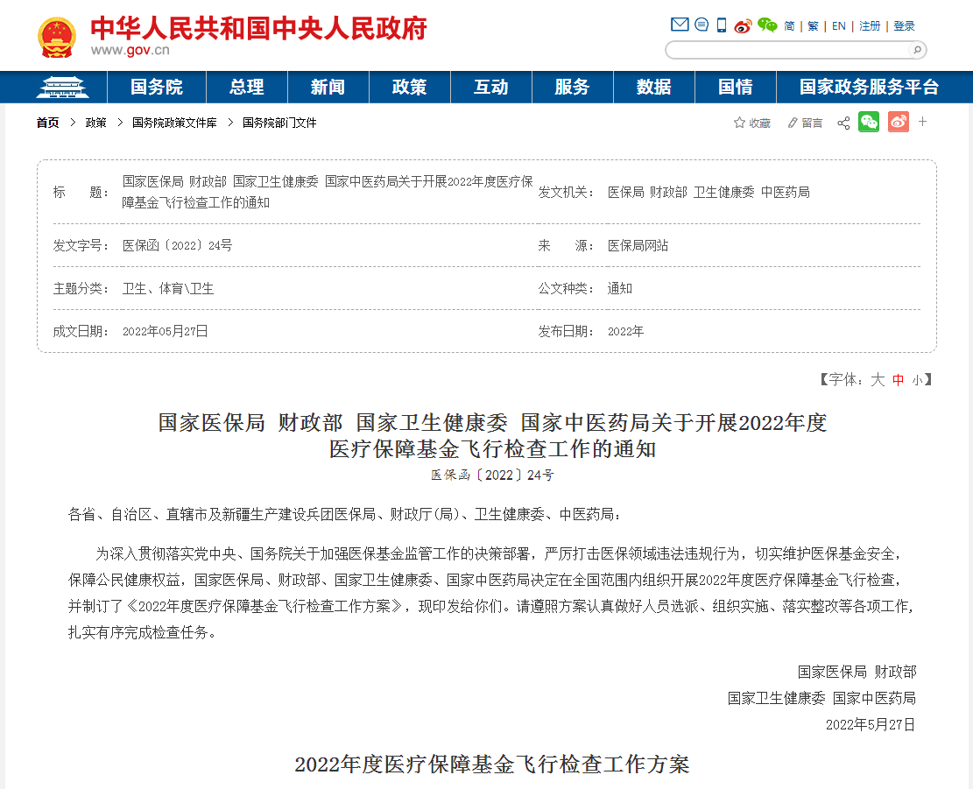The width and height of the screenshot is (973, 789).
Task: Expand the 政策 breadcrumb menu
Action: pyautogui.click(x=95, y=123)
